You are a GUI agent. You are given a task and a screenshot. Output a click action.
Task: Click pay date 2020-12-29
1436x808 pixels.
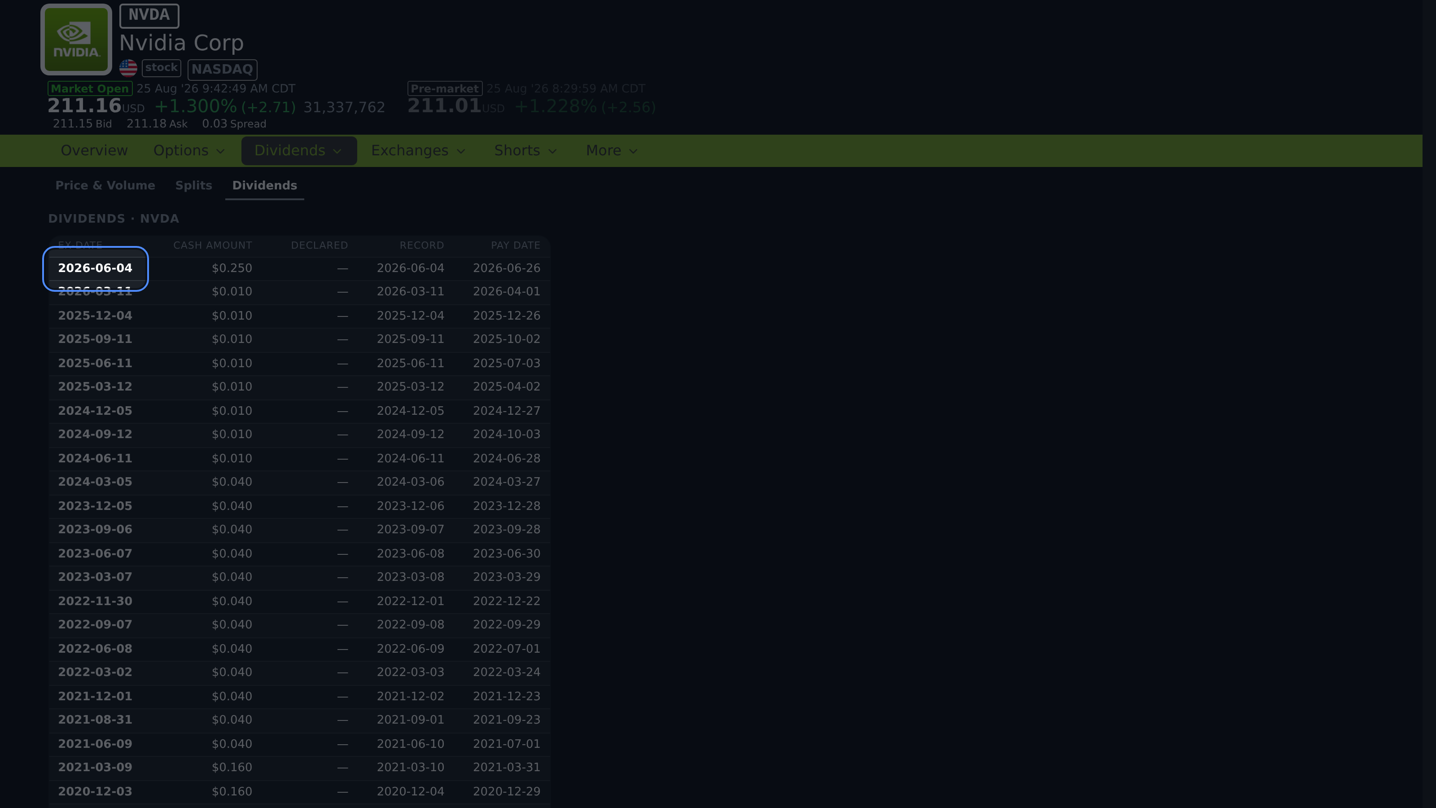click(507, 791)
